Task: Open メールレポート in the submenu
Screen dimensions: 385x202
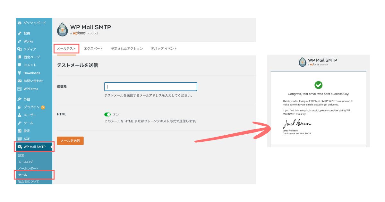Action: [28, 169]
